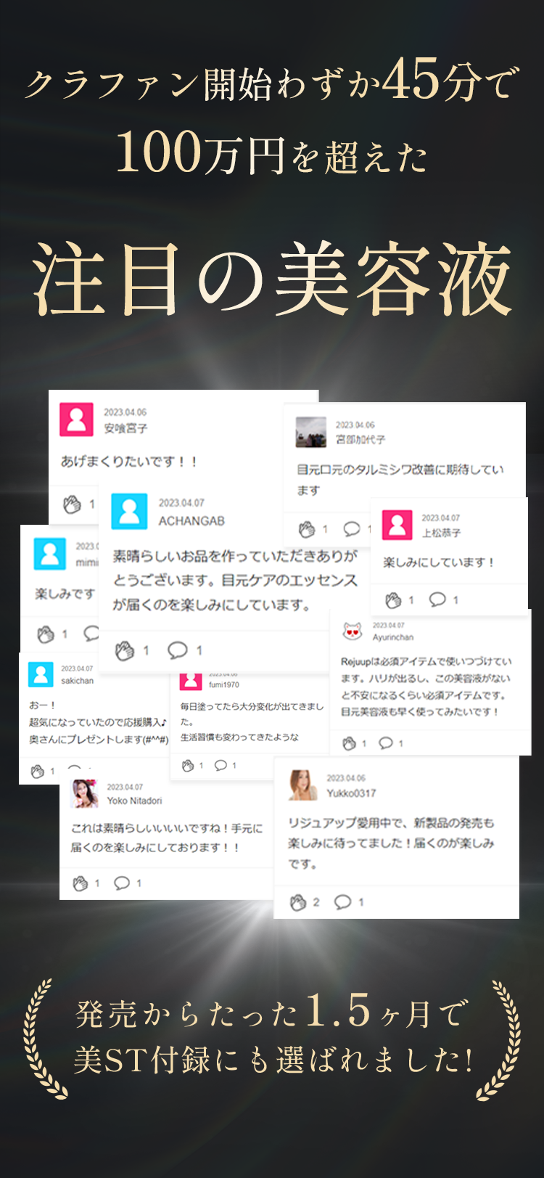The image size is (544, 1178).
Task: Click the comment bubble icon under 上松恭子's comment
Action: (x=437, y=600)
